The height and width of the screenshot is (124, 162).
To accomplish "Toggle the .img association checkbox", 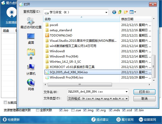I will coord(85,110).
